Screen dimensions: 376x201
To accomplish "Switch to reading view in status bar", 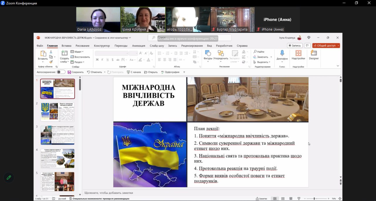I will point(291,199).
